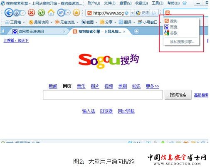Open the 输入法 link

pos(89,111)
